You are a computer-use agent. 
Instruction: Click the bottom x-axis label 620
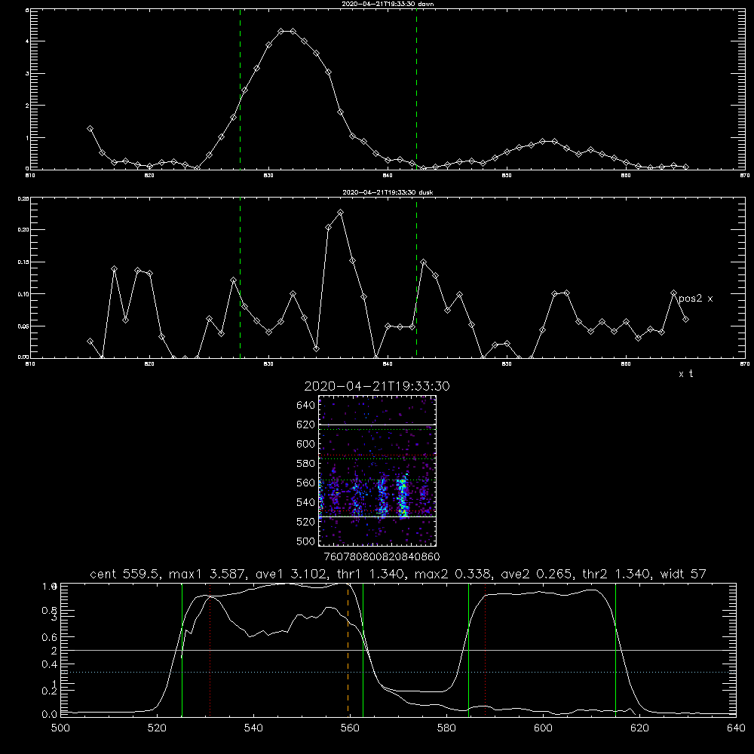[639, 728]
